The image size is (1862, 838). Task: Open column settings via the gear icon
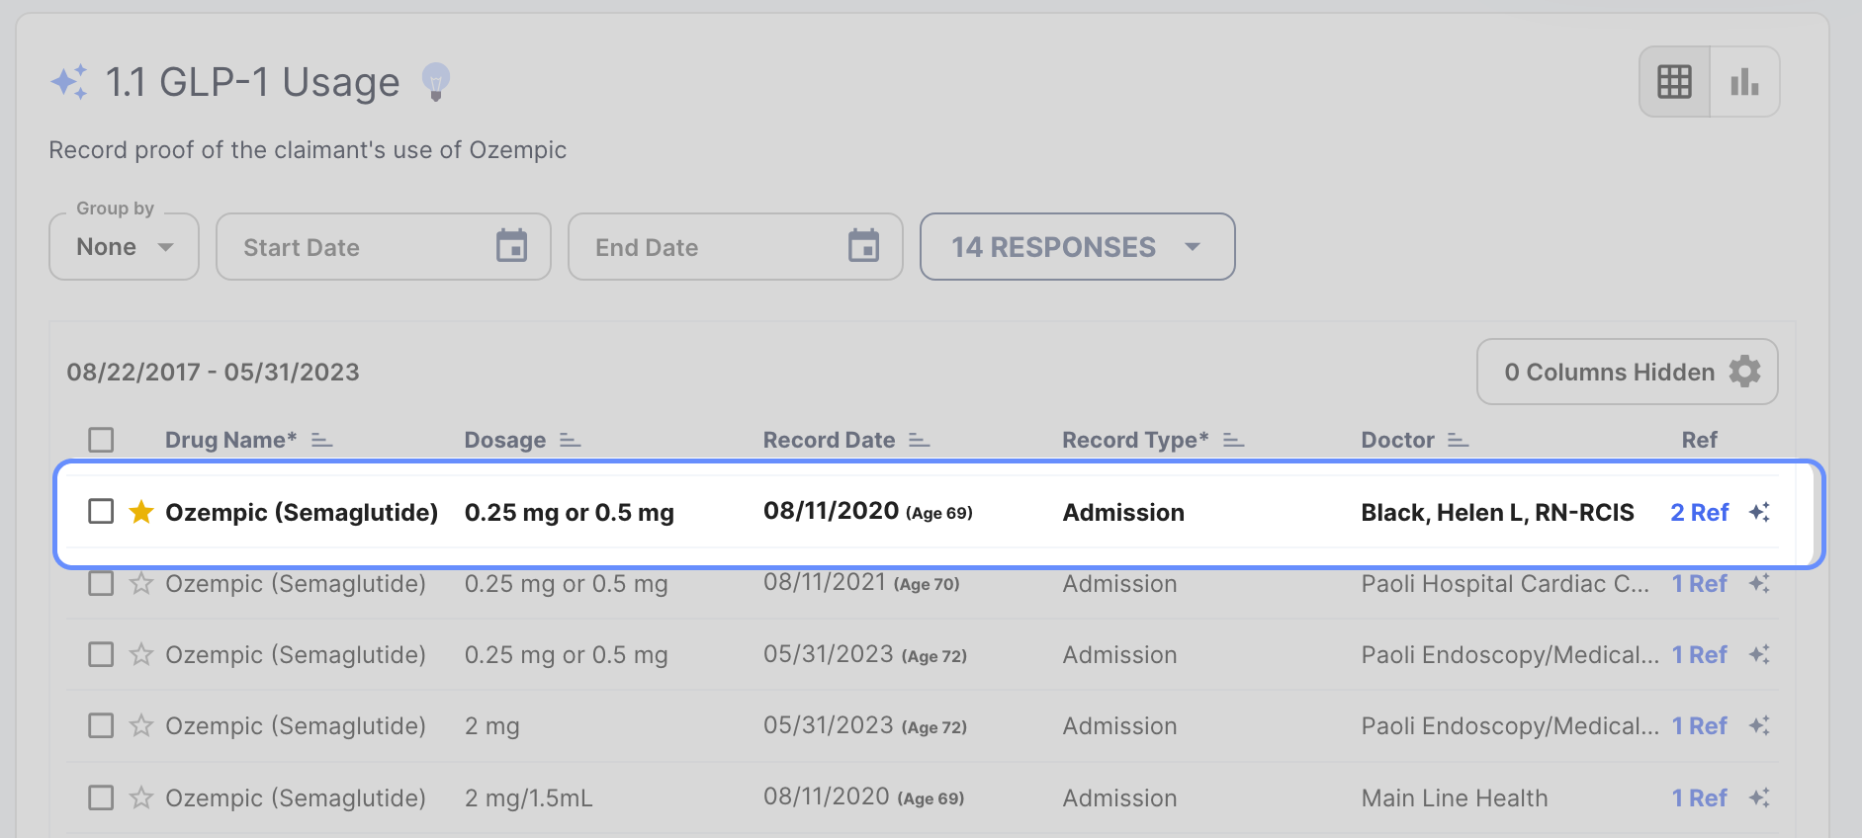(1744, 372)
